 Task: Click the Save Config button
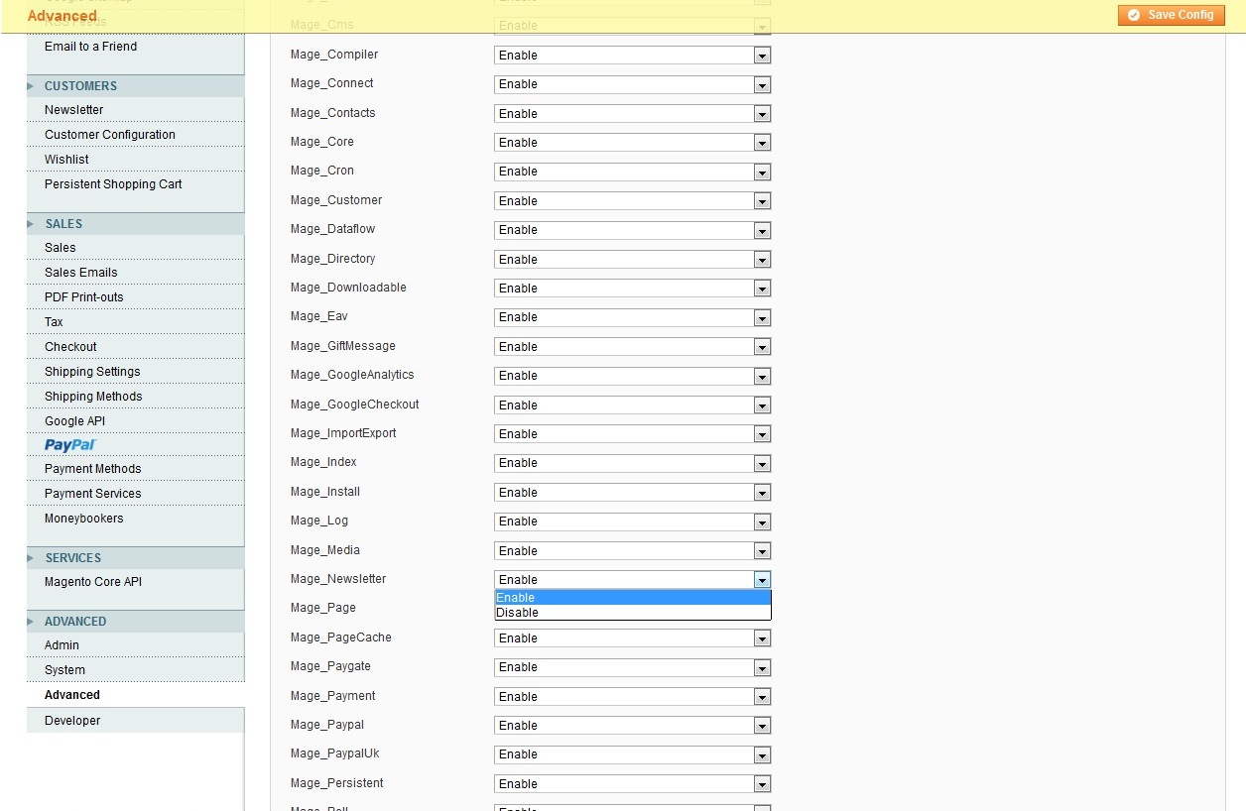[1171, 15]
